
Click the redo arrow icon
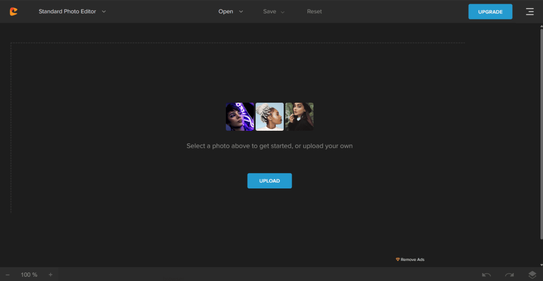tap(510, 275)
